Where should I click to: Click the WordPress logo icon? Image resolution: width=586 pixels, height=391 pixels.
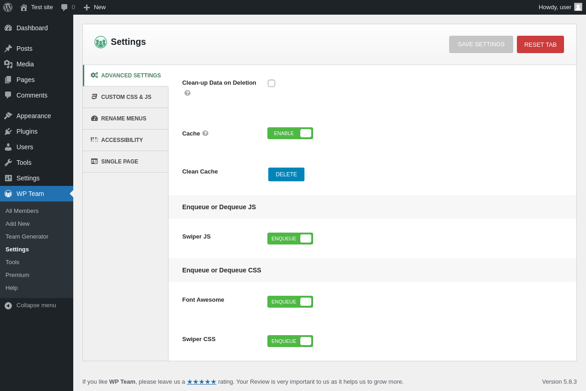[x=8, y=7]
